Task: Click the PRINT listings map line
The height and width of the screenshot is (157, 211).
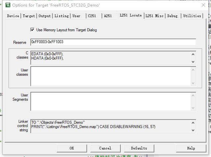Action: 93,127
